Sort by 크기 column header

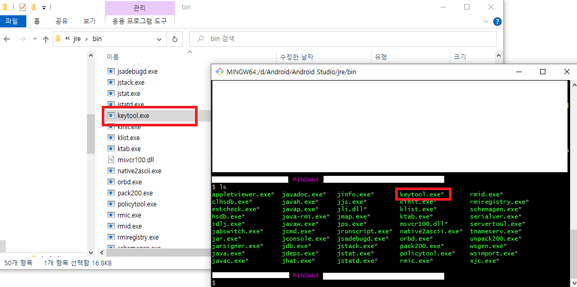[460, 57]
